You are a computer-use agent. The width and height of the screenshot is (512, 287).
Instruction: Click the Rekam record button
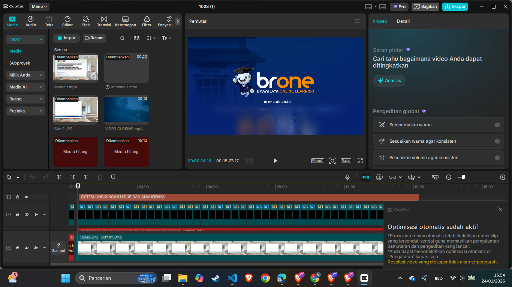94,38
